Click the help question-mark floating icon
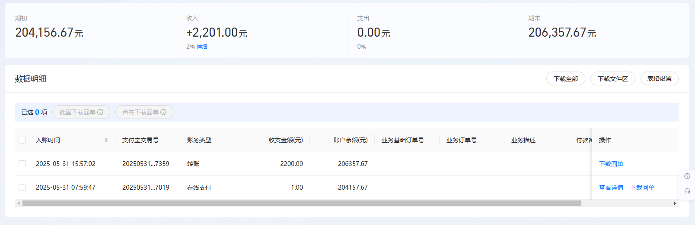The width and height of the screenshot is (695, 225). 687,176
